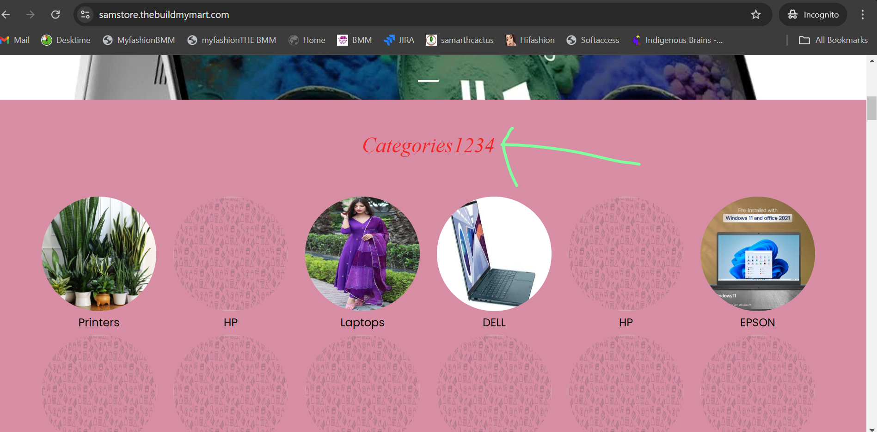Reload the samstore page
This screenshot has width=877, height=432.
click(55, 15)
